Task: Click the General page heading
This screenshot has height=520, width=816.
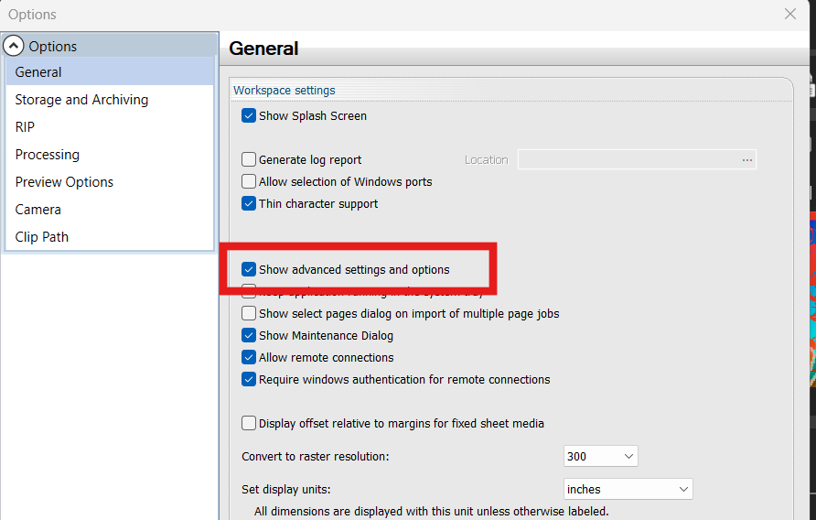Action: tap(263, 49)
